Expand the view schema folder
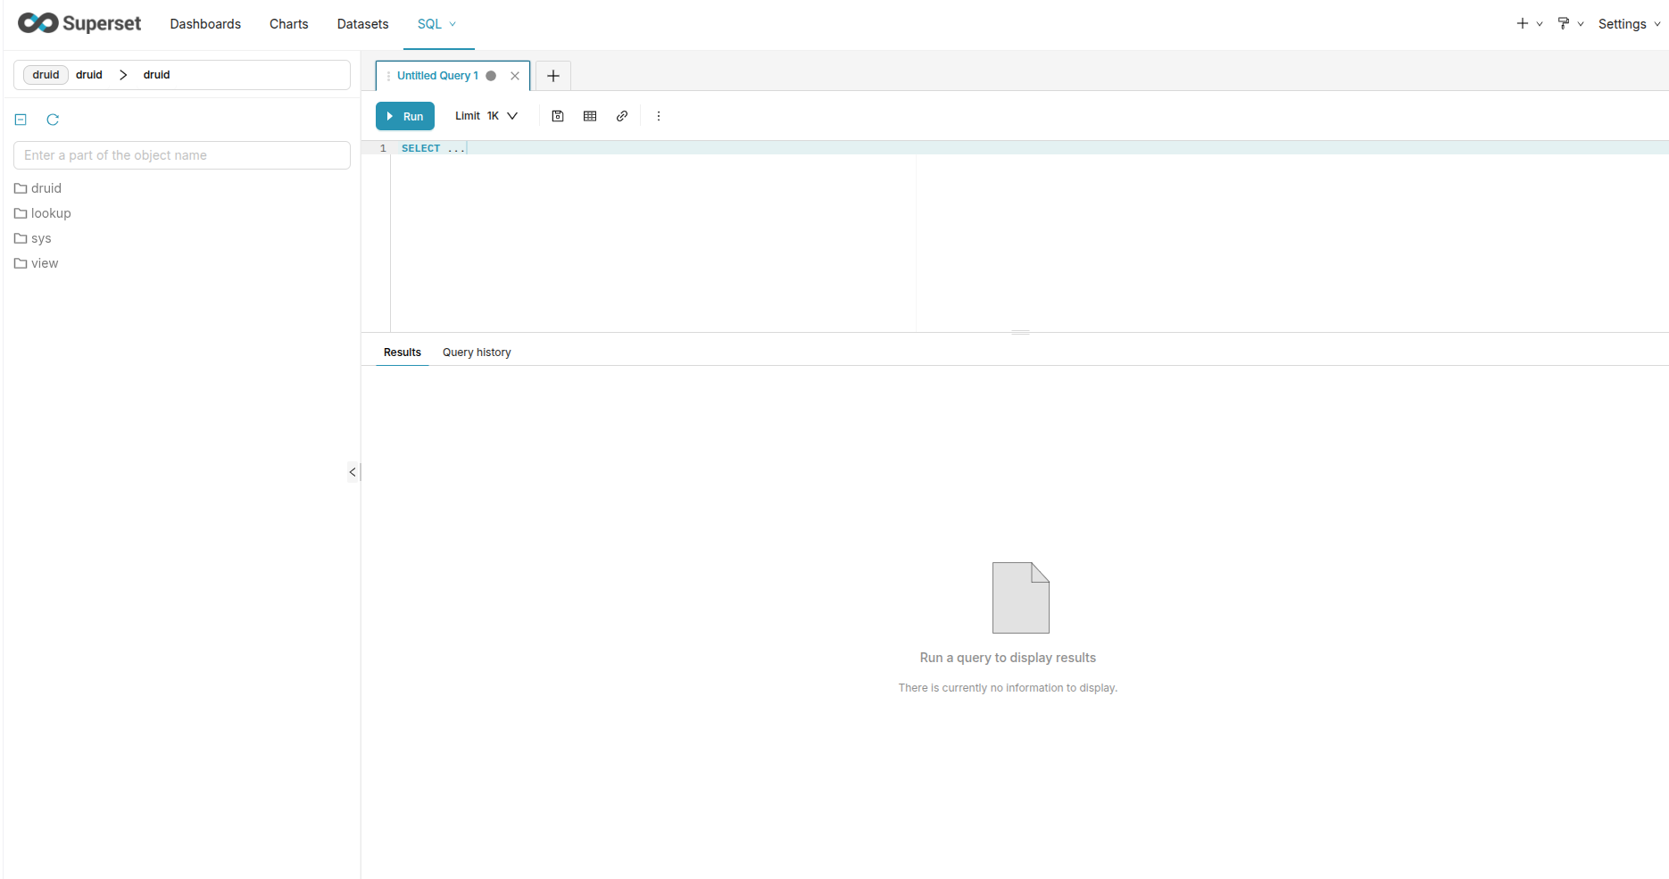This screenshot has width=1669, height=879. (45, 263)
